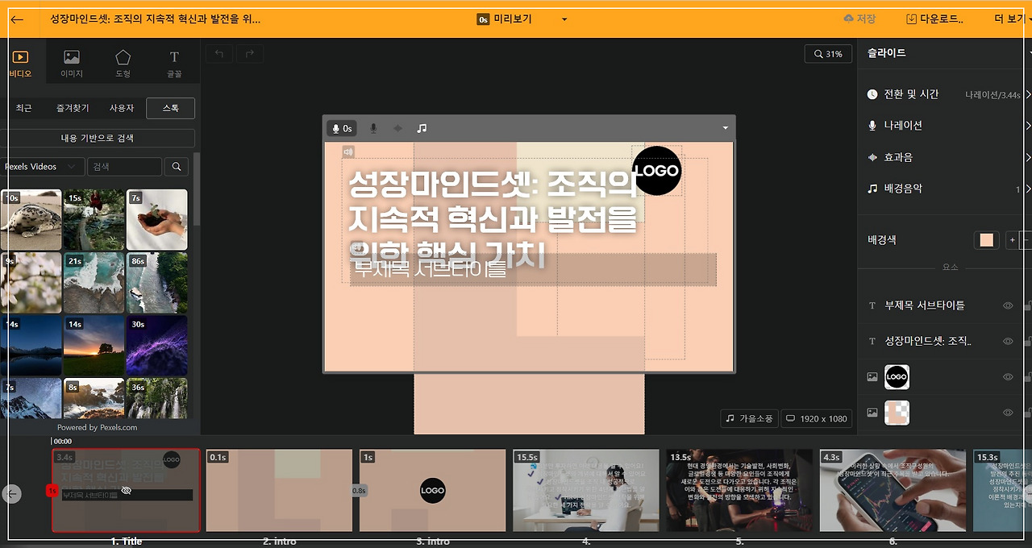Viewport: 1032px width, 548px height.
Task: Click the speaker icon on slide canvas
Action: pos(348,152)
